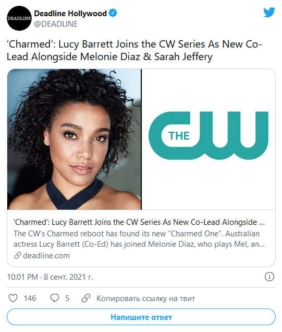Viewport: 282px width, 332px height.
Task: Click the link icon beside deadline.com
Action: [x=18, y=255]
